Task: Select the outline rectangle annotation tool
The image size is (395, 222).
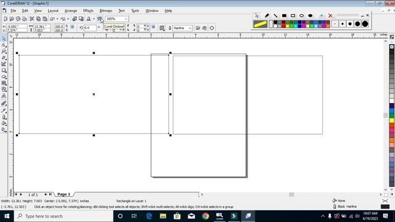Action: [293, 15]
